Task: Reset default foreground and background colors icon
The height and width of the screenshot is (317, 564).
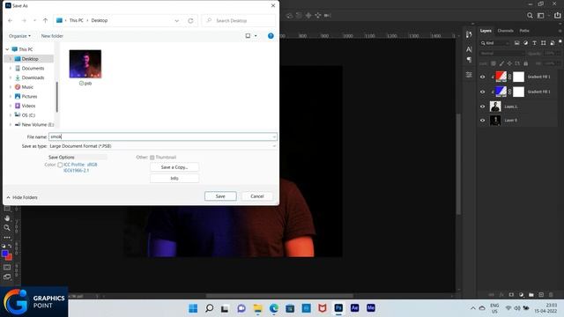Action: click(x=4, y=247)
